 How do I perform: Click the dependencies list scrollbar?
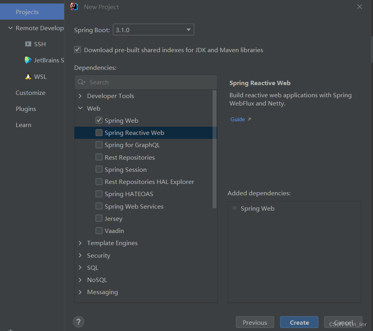[214, 149]
